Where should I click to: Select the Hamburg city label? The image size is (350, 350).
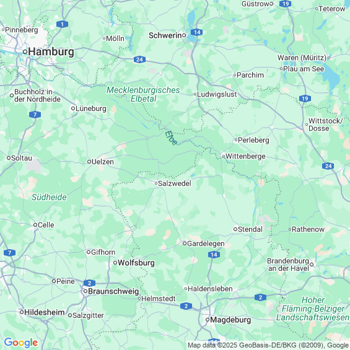tap(51, 52)
